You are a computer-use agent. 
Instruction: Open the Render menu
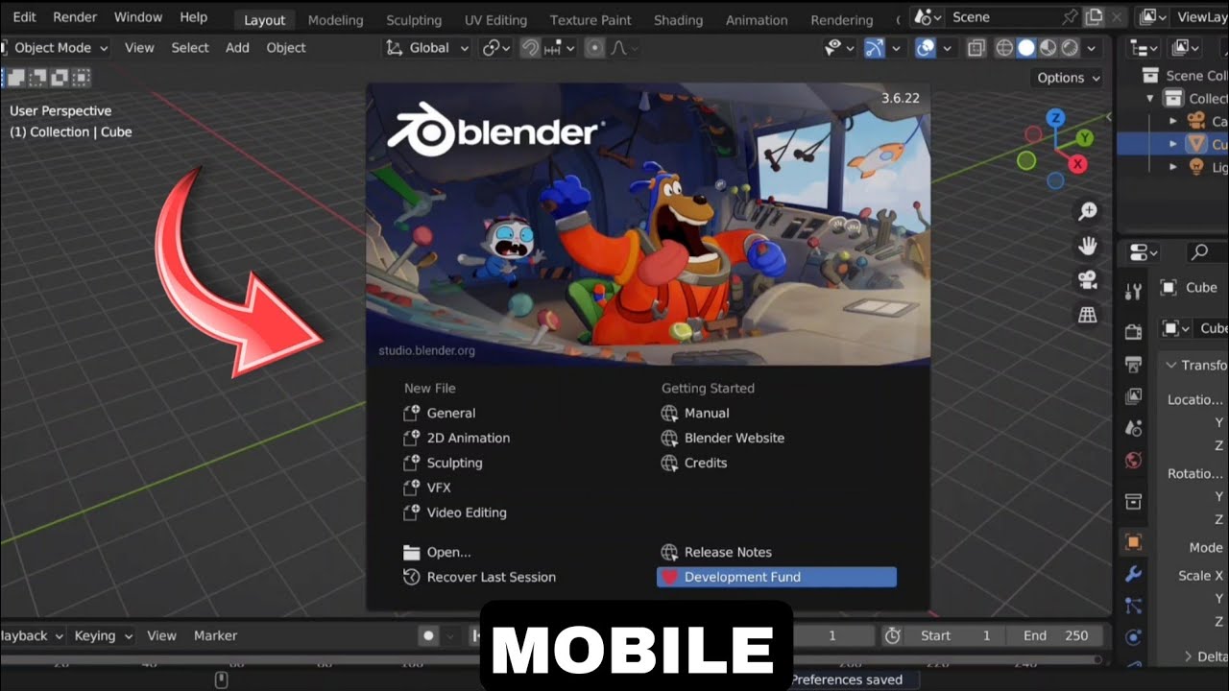point(75,17)
